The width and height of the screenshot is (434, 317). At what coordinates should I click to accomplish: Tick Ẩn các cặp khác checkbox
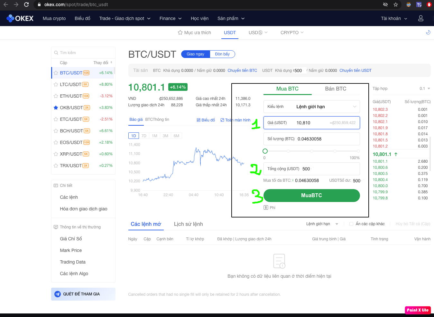[x=351, y=224]
